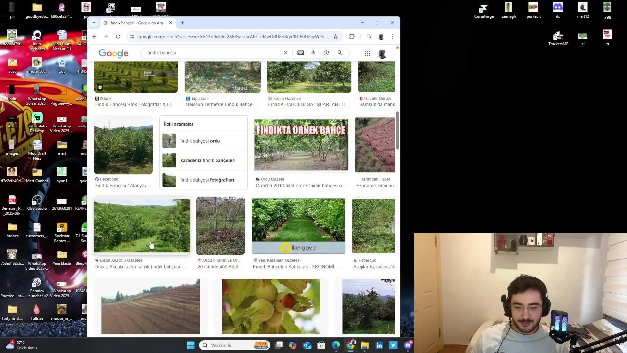Open Windows Start menu
This screenshot has height=353, width=627.
tap(191, 345)
